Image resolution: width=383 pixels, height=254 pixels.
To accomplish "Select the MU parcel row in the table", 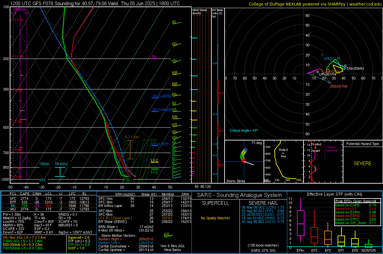I will pyautogui.click(x=49, y=209).
